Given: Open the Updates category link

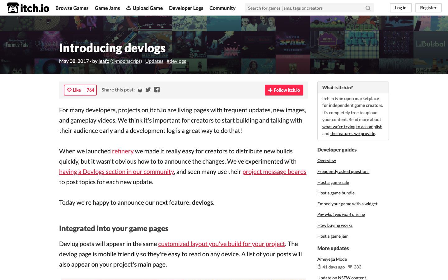Looking at the screenshot, I should click(x=154, y=61).
